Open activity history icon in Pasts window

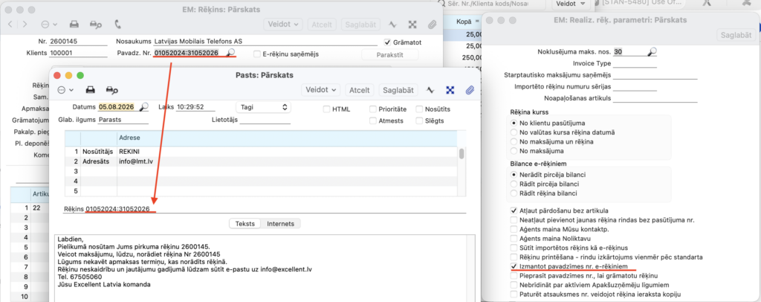point(430,90)
